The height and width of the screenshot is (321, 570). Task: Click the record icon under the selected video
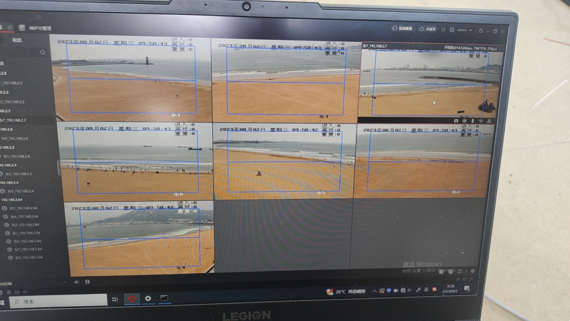pyautogui.click(x=464, y=121)
